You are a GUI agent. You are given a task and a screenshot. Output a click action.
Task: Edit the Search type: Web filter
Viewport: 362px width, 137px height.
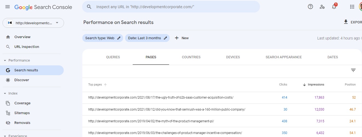[x=103, y=38]
